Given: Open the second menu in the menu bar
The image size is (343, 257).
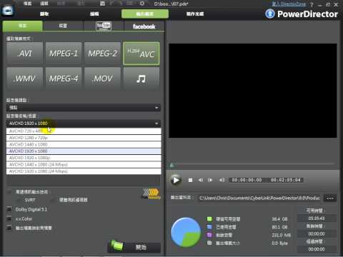Looking at the screenshot, I should [44, 4].
